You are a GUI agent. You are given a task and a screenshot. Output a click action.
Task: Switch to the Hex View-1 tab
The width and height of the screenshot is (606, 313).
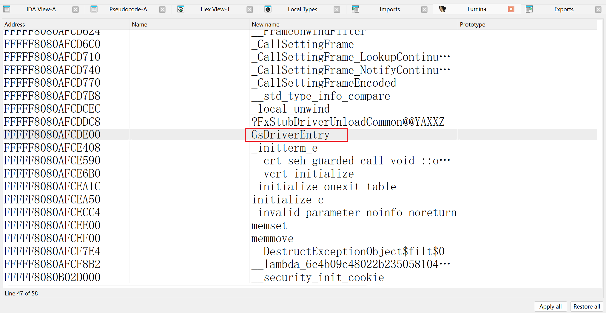click(x=215, y=9)
